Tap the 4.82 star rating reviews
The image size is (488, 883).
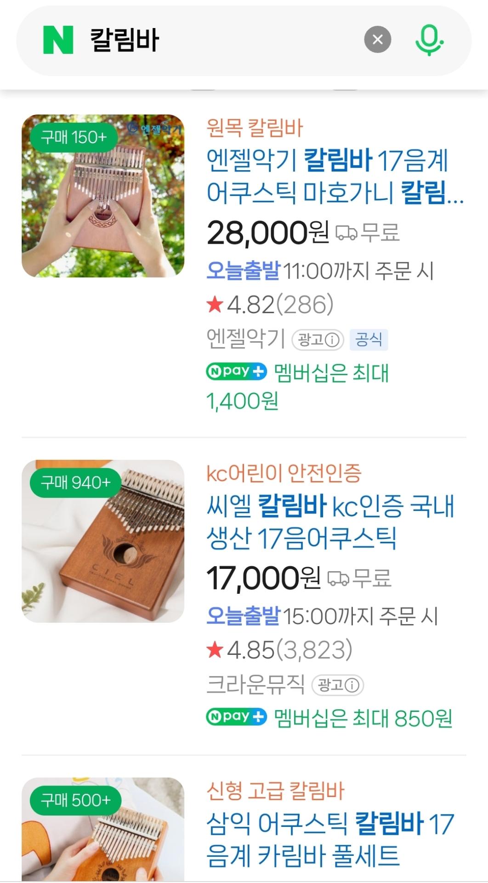point(270,305)
